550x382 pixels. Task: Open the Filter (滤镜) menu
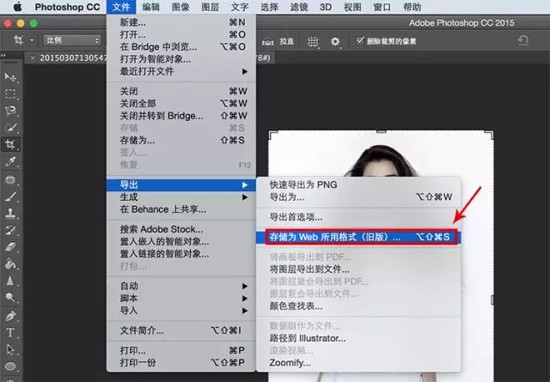[299, 7]
